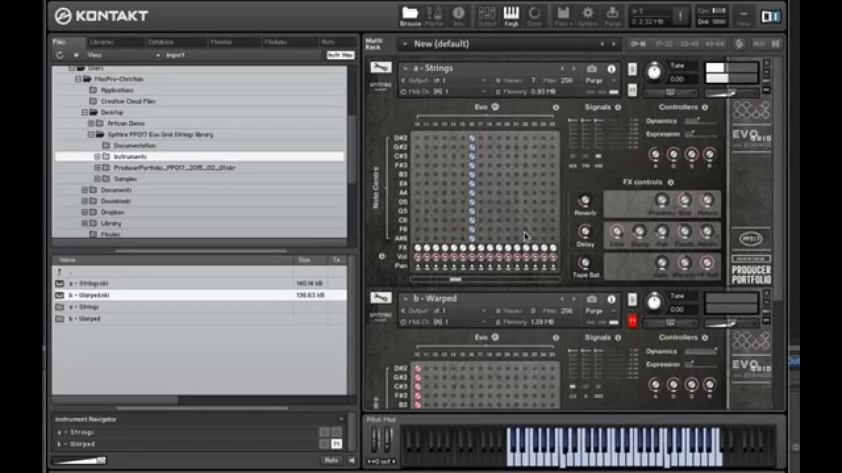The image size is (842, 473).
Task: Switch to the Auto tab
Action: 328,42
